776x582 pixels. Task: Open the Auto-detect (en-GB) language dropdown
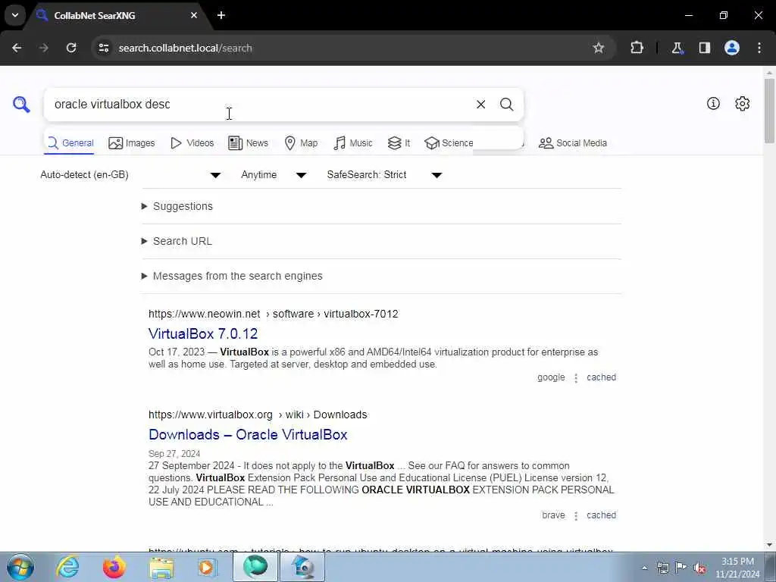click(130, 175)
